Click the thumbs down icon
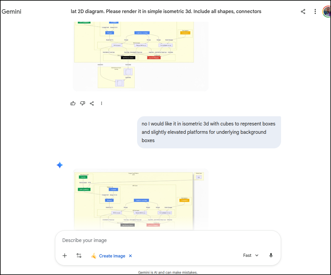The image size is (331, 275). (82, 103)
